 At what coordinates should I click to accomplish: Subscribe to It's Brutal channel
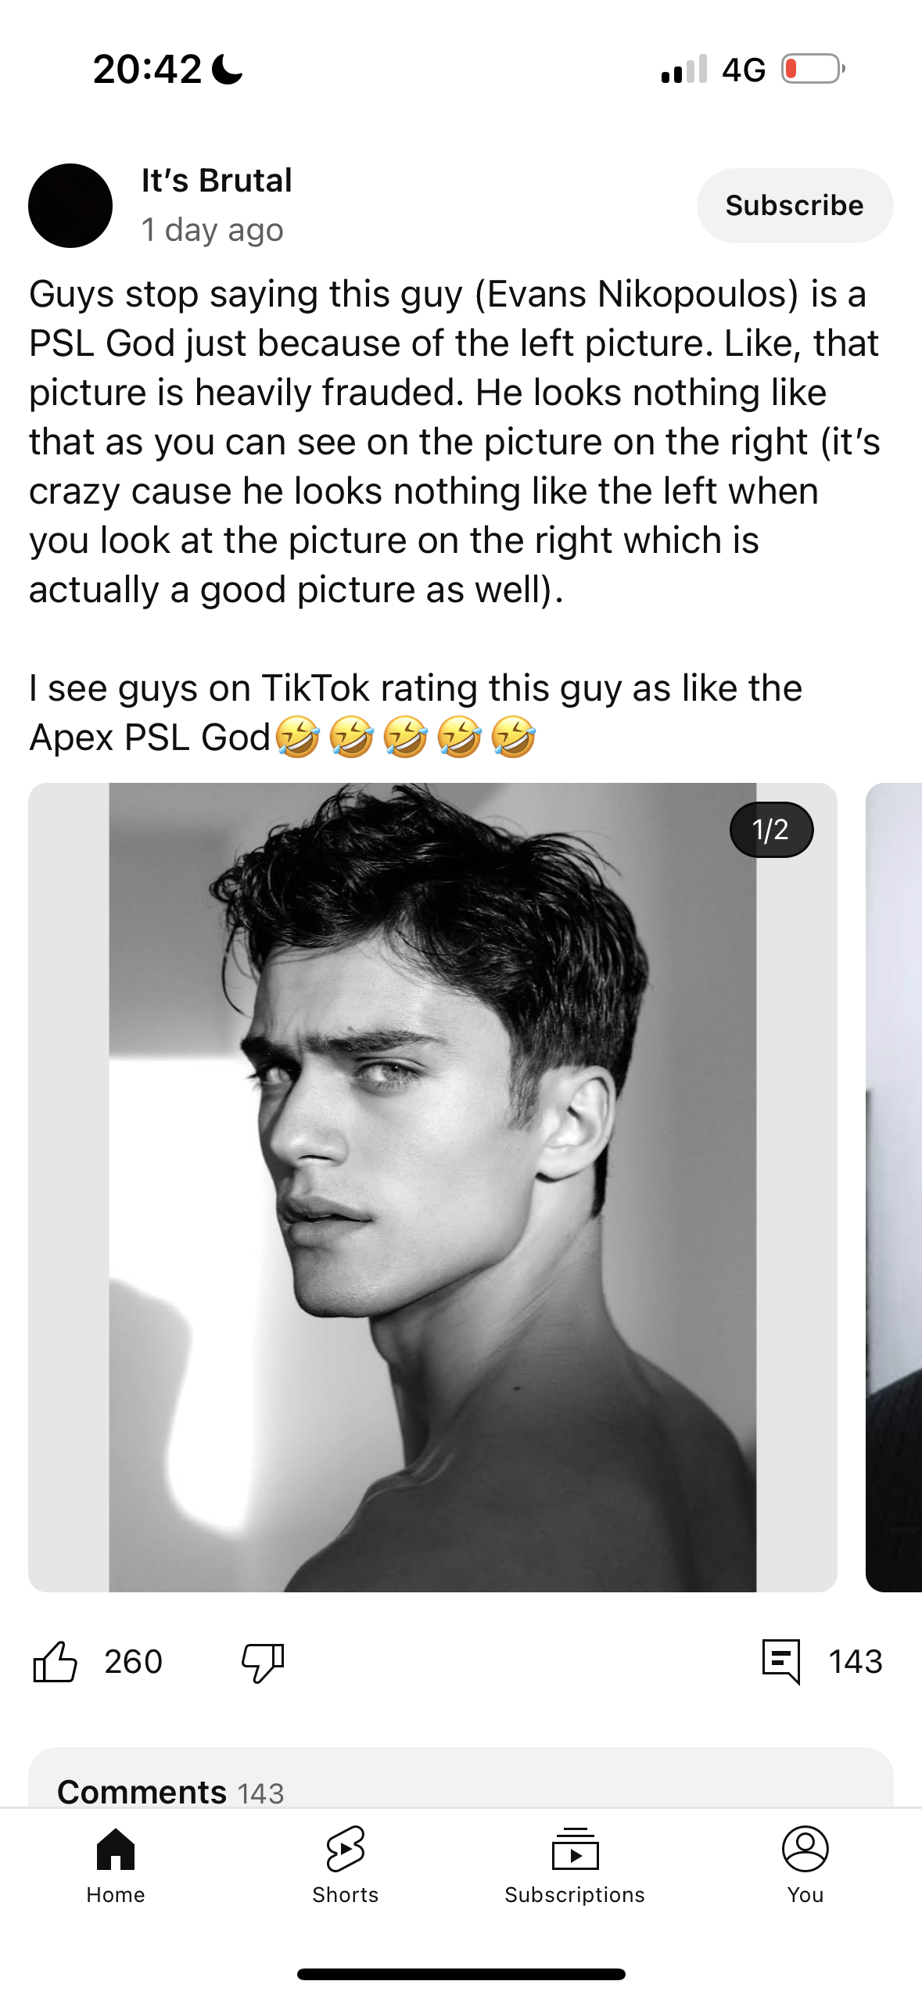pyautogui.click(x=795, y=206)
